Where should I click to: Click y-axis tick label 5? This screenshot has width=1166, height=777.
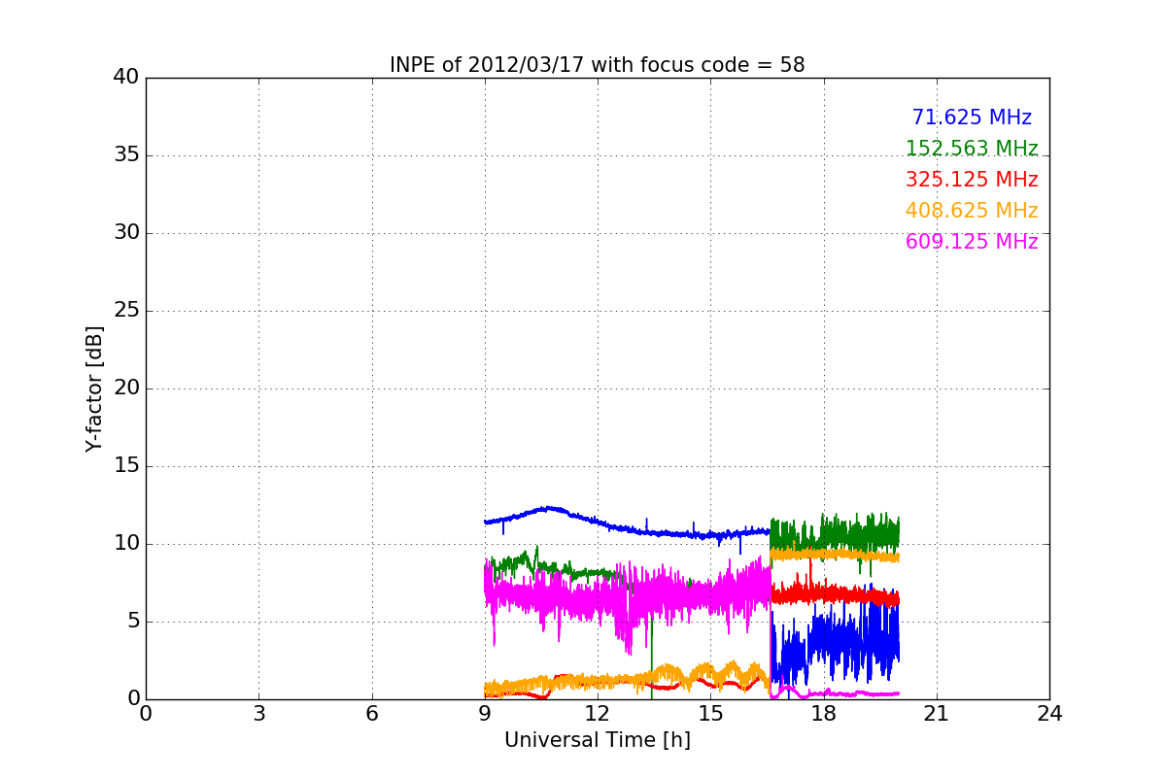click(x=132, y=622)
